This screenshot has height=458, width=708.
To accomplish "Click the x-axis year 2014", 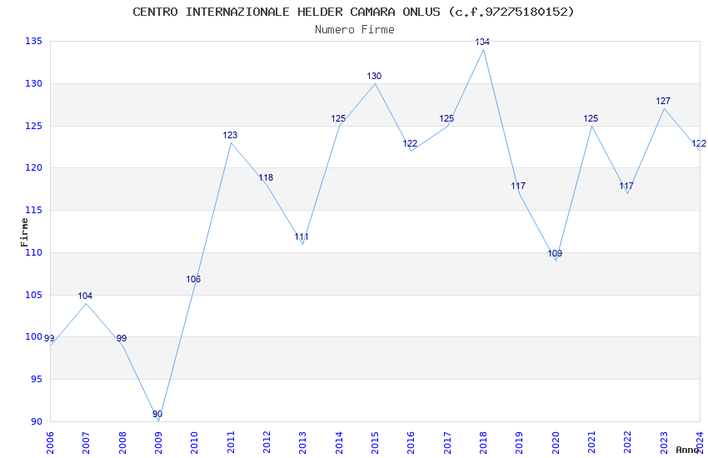I will pyautogui.click(x=339, y=443).
